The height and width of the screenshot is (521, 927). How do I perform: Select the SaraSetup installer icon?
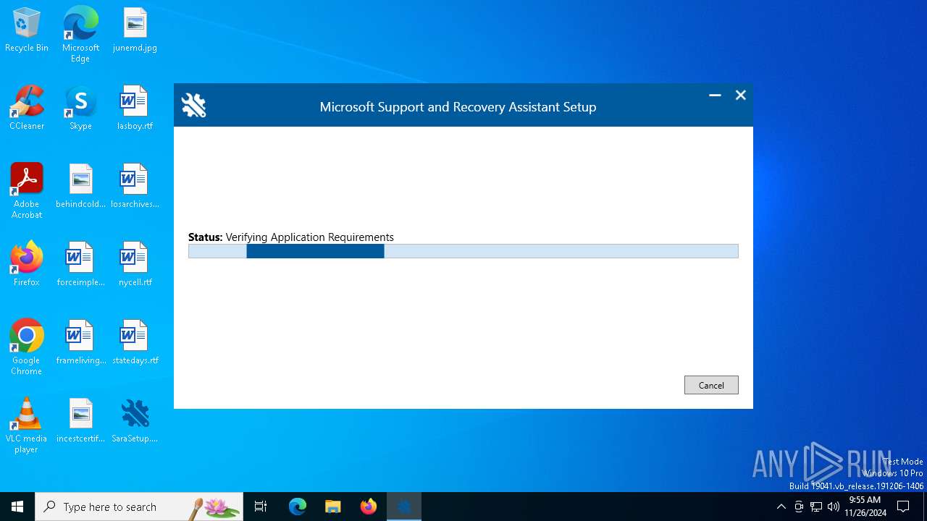135,420
